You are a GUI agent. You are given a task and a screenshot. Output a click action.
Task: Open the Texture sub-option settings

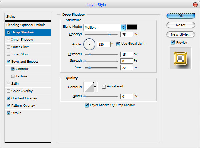tap(21, 76)
